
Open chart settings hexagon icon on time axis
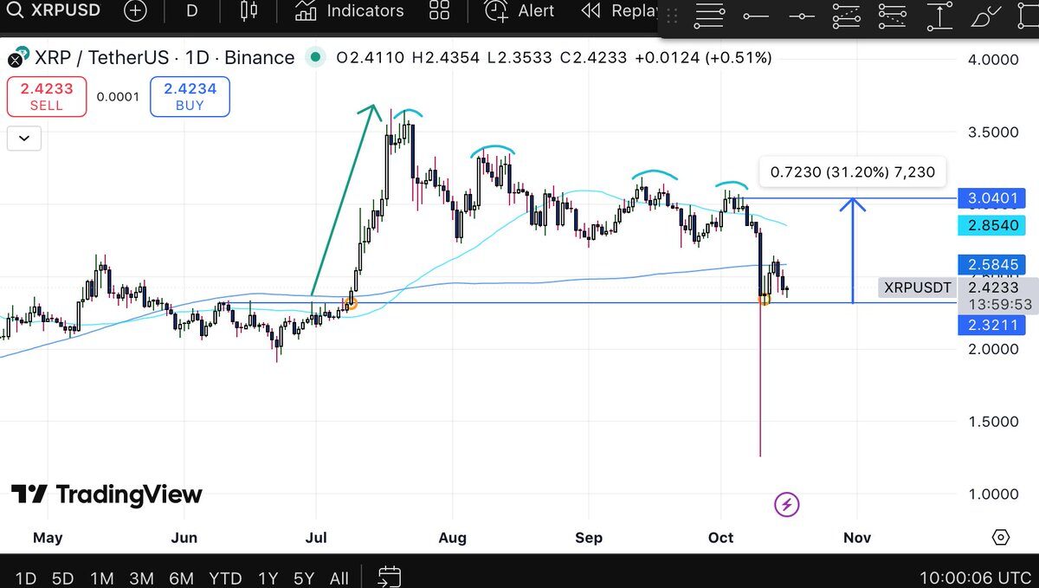coord(1001,538)
